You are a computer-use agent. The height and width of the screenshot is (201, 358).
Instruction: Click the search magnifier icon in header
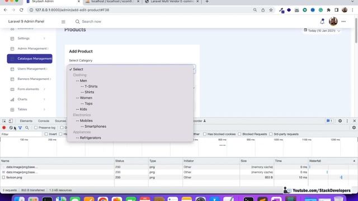click(x=77, y=21)
